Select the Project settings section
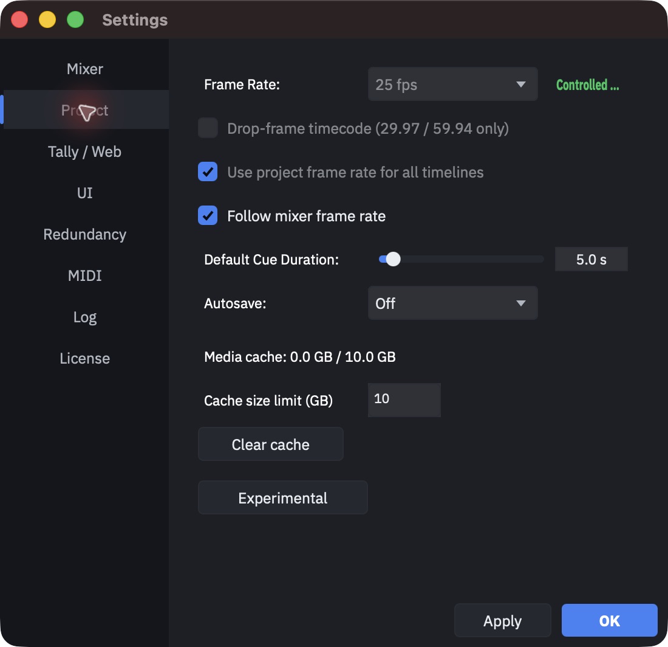 click(x=85, y=110)
